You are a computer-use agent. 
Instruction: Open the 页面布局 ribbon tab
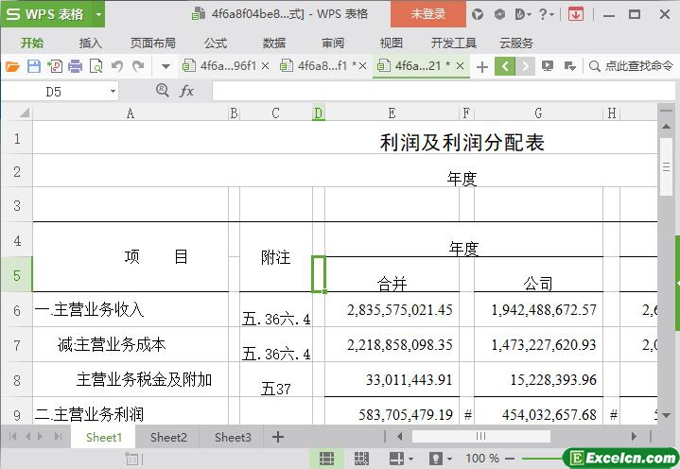153,43
